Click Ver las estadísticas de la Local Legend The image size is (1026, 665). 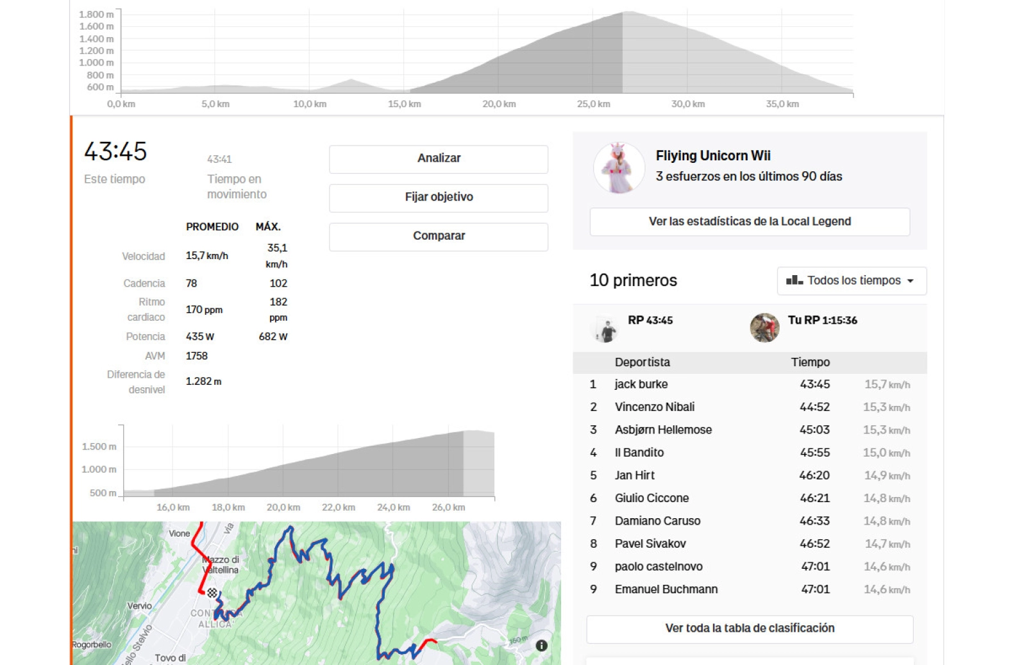click(x=750, y=221)
